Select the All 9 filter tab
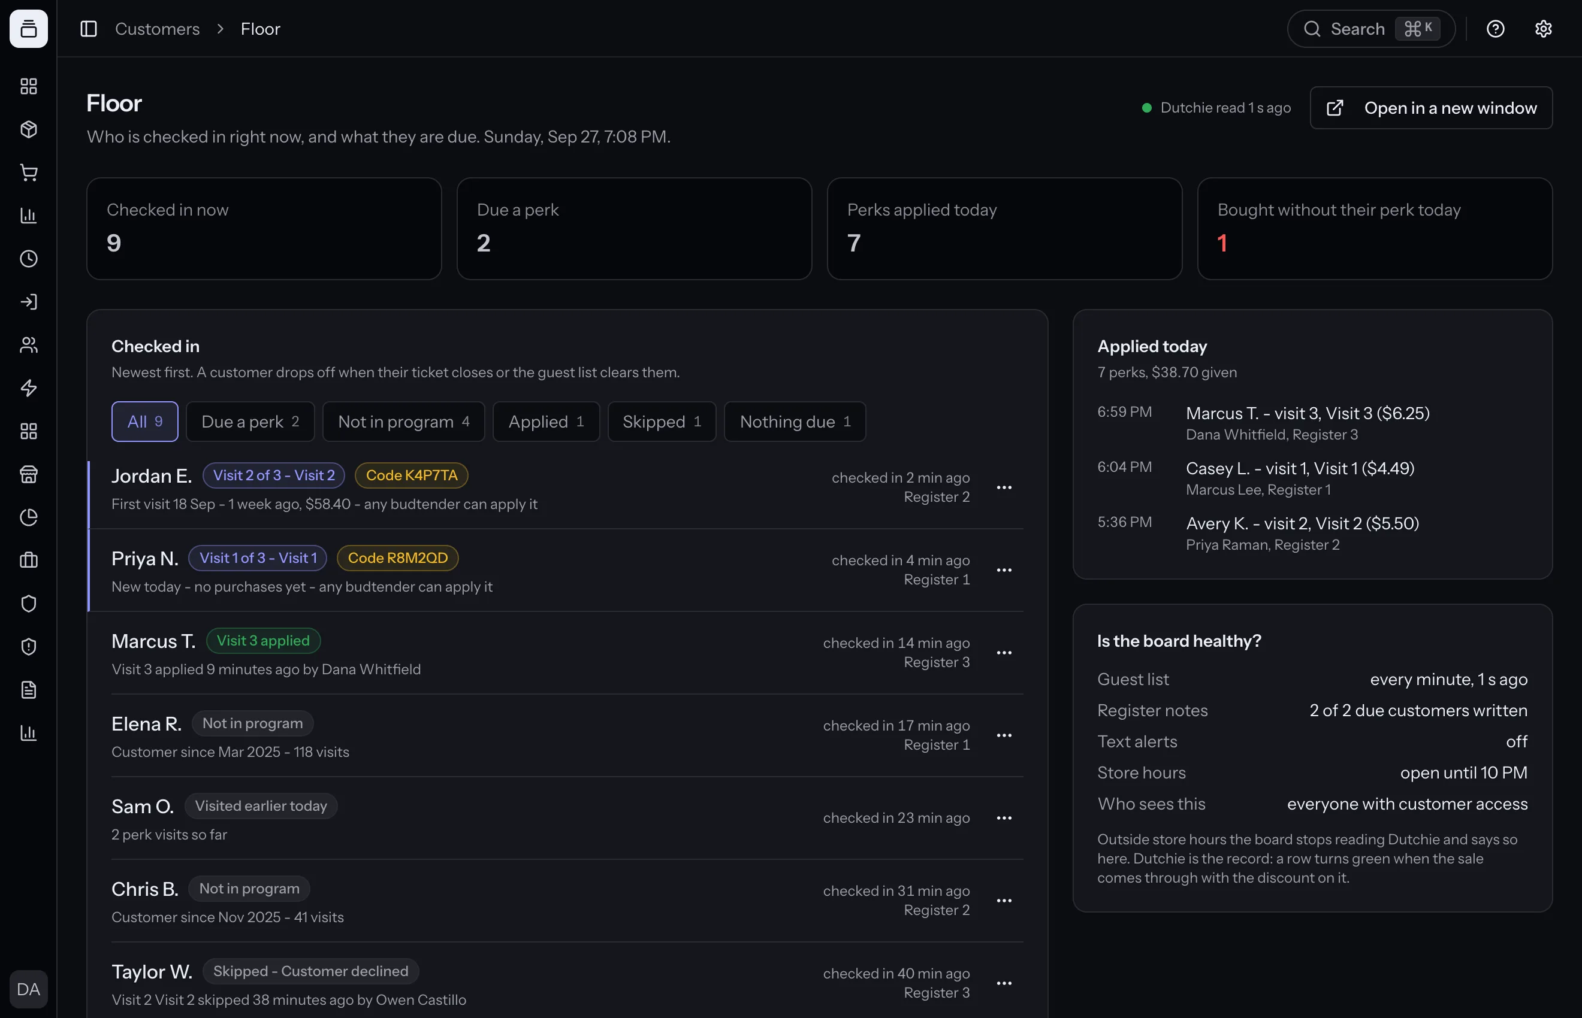The height and width of the screenshot is (1018, 1582). coord(145,422)
